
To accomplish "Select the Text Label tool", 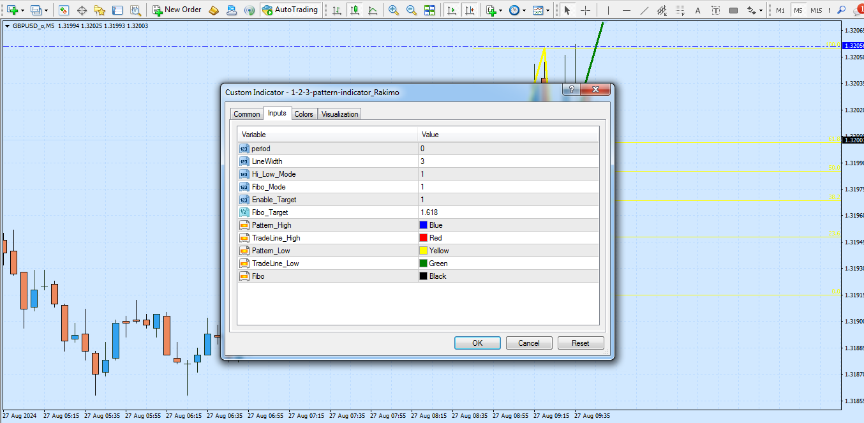I will (715, 10).
